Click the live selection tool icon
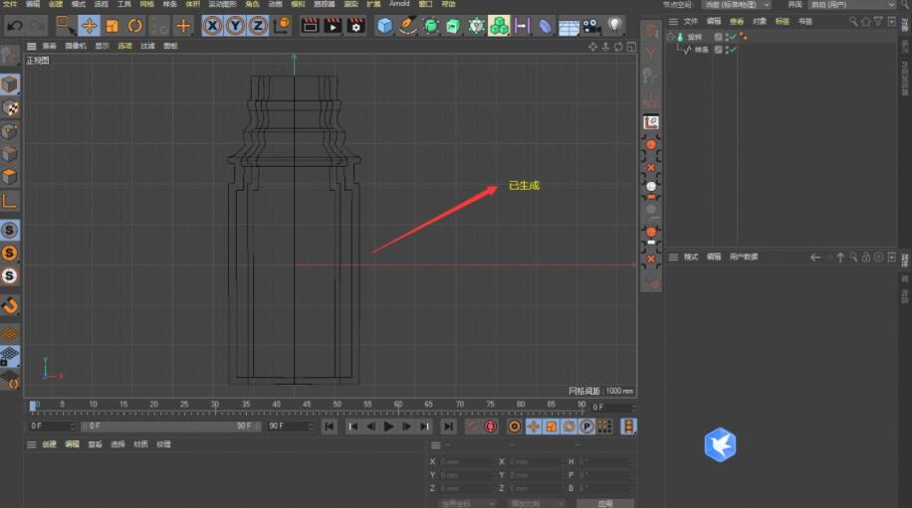Image resolution: width=912 pixels, height=508 pixels. (x=64, y=26)
